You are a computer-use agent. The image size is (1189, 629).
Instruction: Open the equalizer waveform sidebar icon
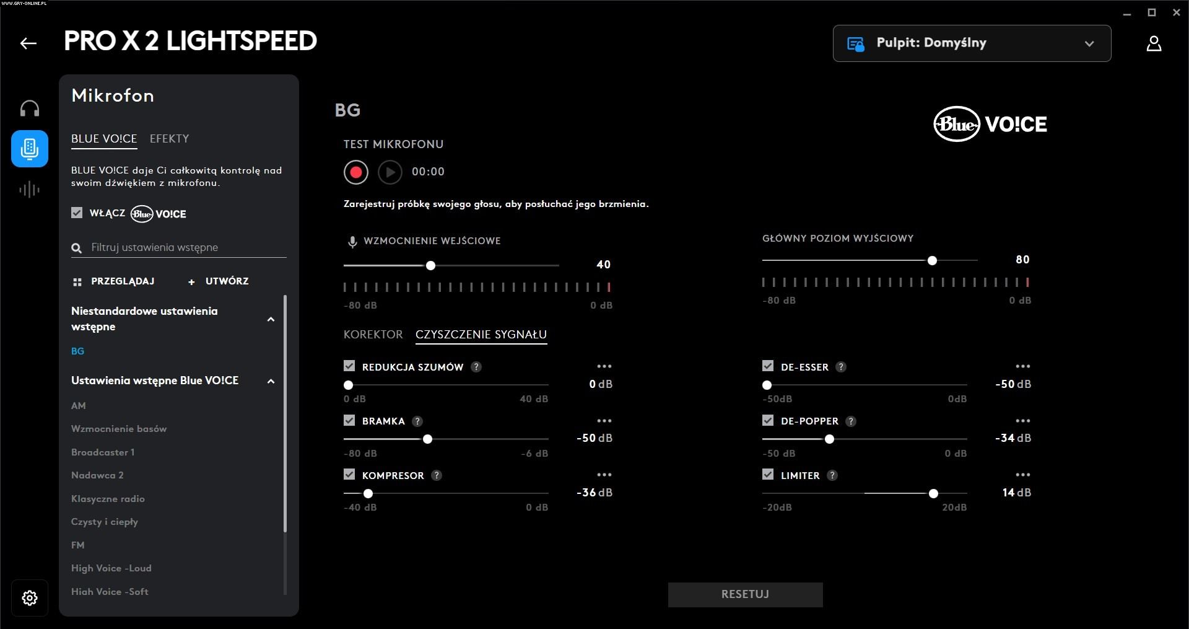click(x=29, y=190)
